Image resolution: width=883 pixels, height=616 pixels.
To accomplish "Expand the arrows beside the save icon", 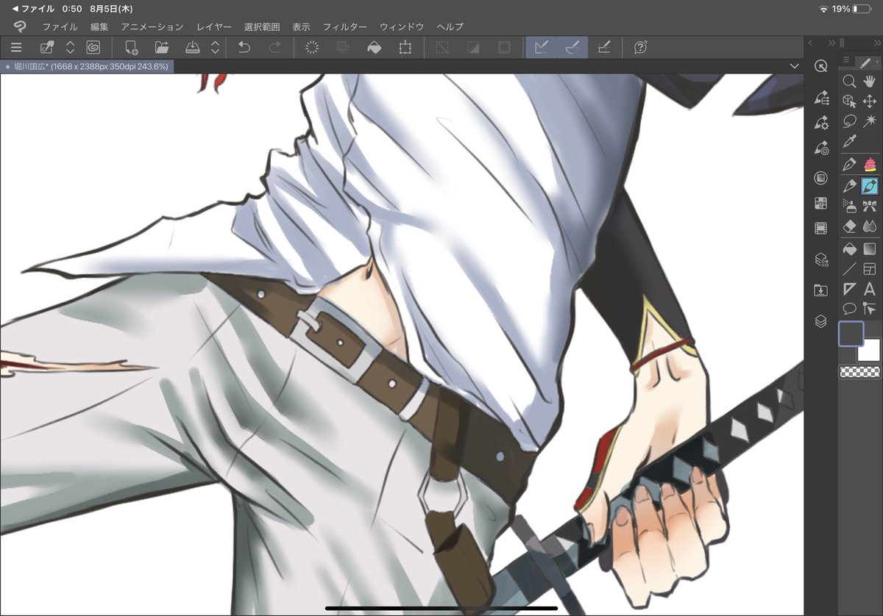I will tap(215, 47).
